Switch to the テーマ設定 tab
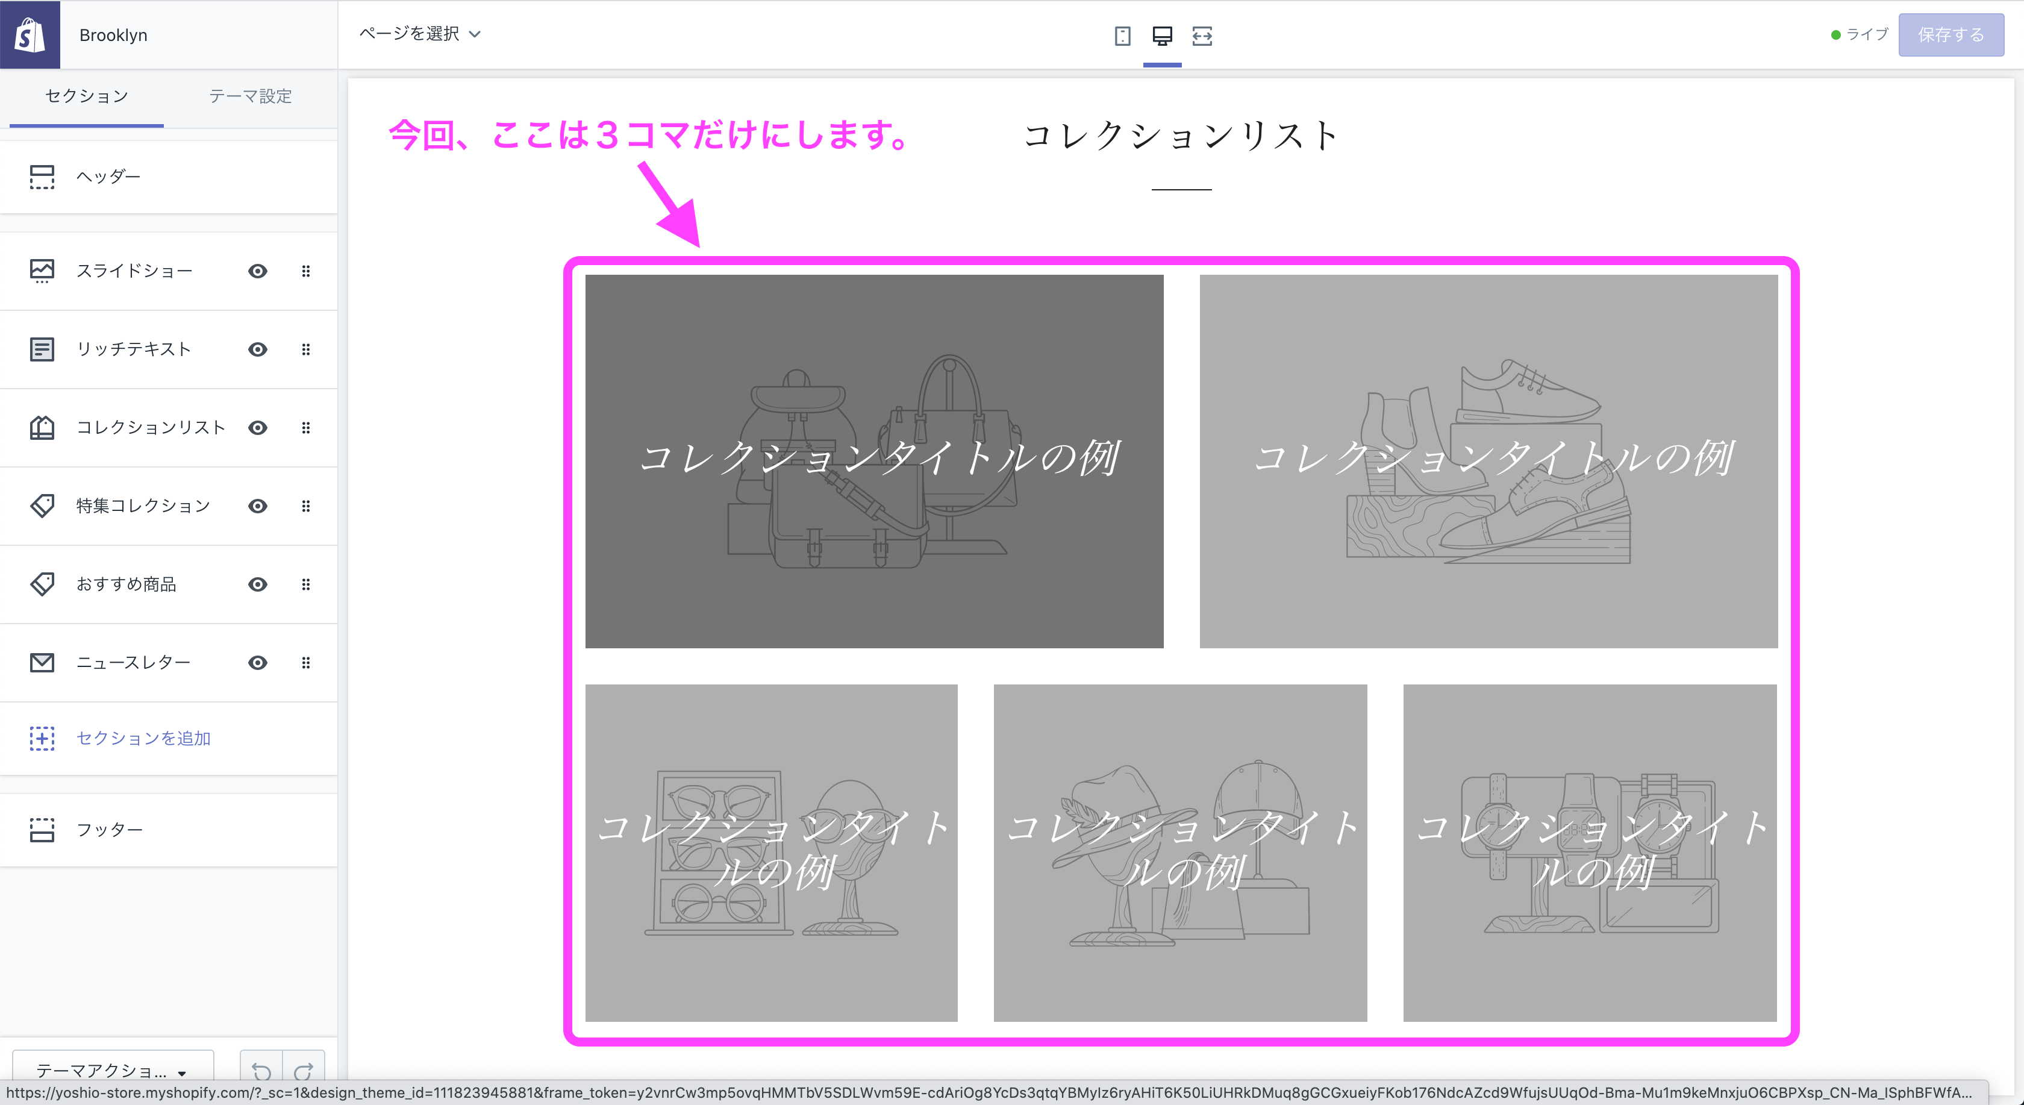Screen dimensions: 2024x1105 249,96
